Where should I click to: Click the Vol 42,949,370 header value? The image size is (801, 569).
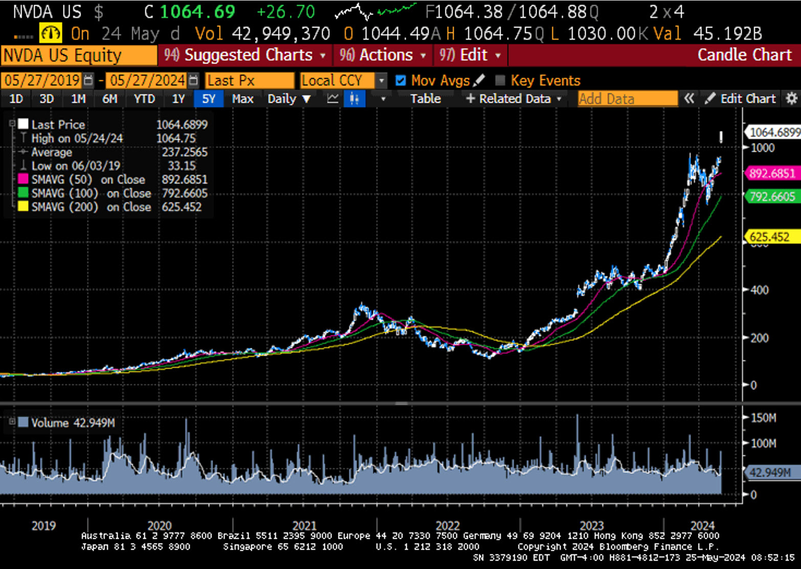tap(263, 34)
